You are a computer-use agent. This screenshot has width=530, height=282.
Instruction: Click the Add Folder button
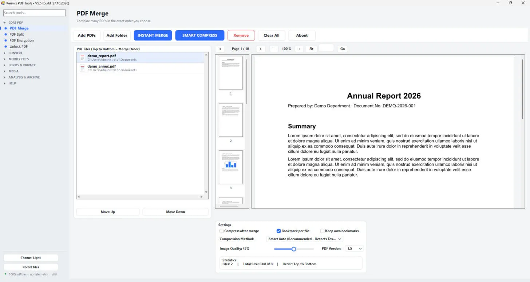point(117,35)
